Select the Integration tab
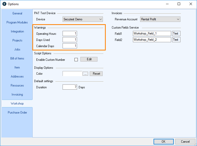 pyautogui.click(x=17, y=31)
